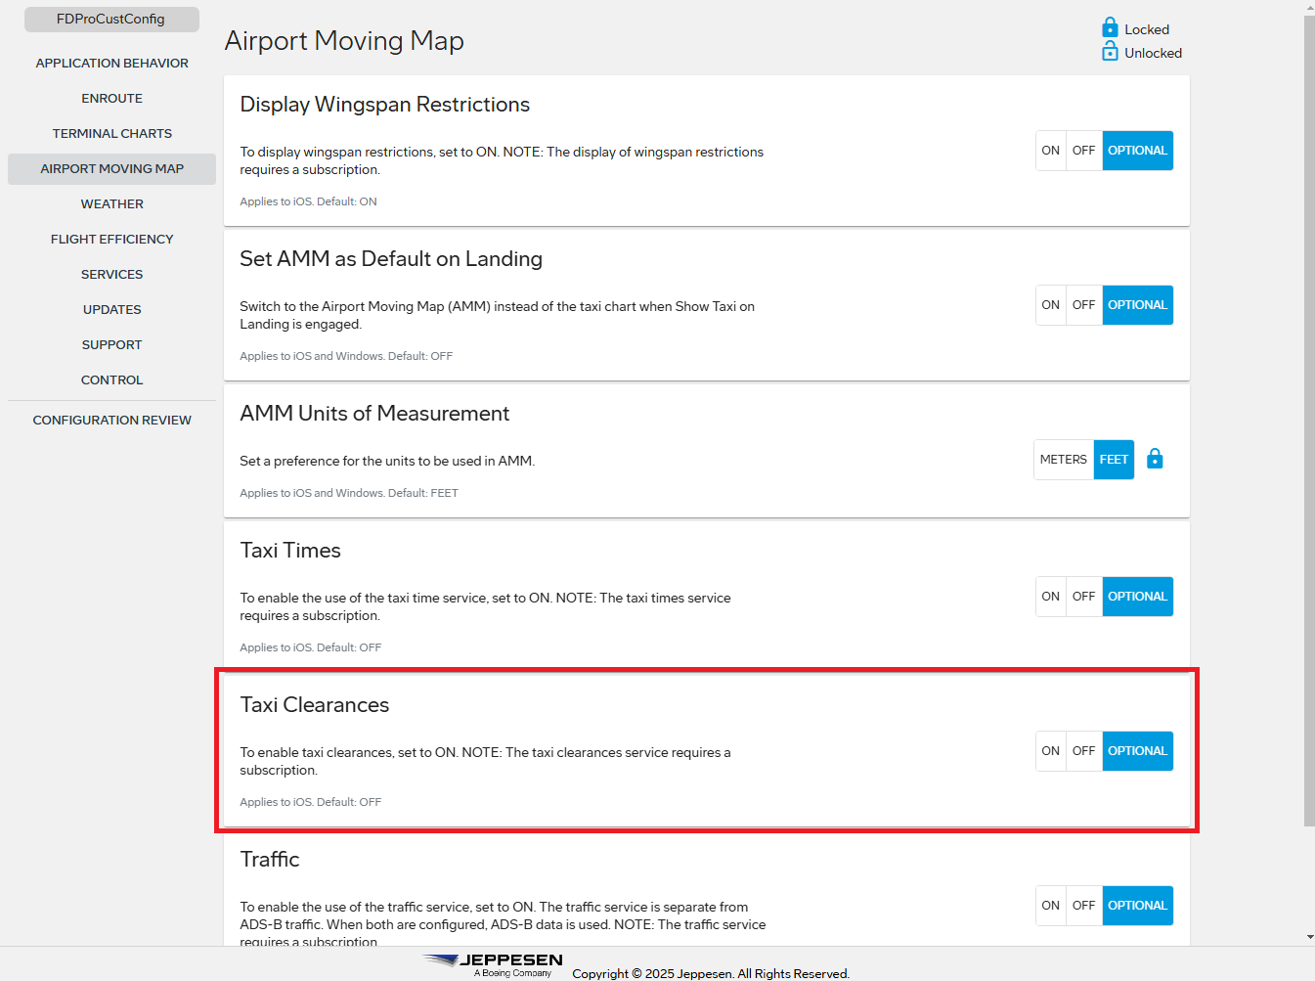Viewport: 1315px width, 981px height.
Task: Set Taxi Times to ON
Action: (1050, 597)
